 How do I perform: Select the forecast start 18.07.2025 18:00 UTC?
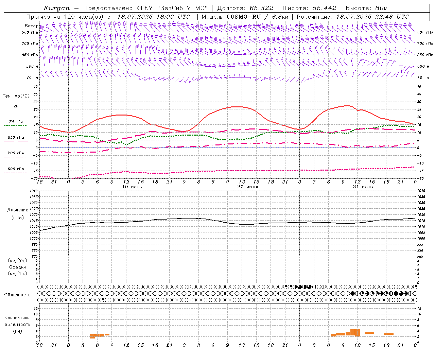pyautogui.click(x=154, y=17)
